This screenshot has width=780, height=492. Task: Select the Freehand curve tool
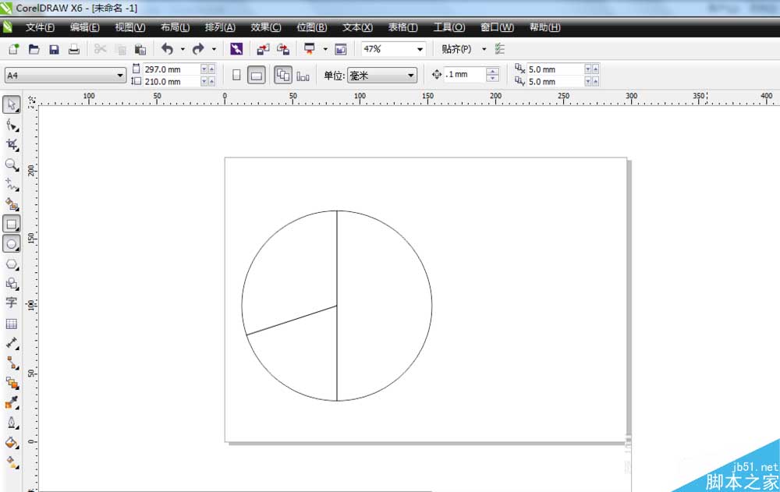(x=12, y=185)
